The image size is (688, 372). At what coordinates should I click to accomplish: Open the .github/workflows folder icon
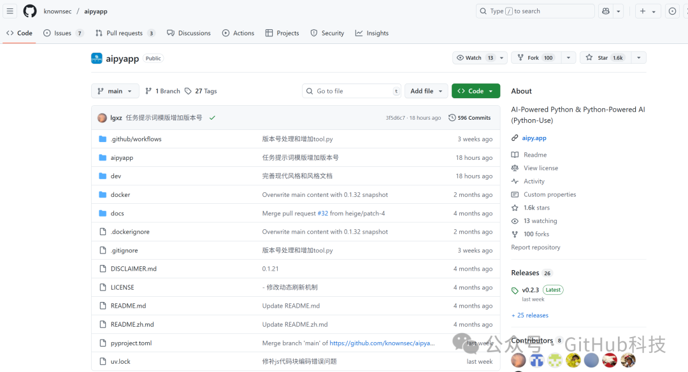pos(103,139)
